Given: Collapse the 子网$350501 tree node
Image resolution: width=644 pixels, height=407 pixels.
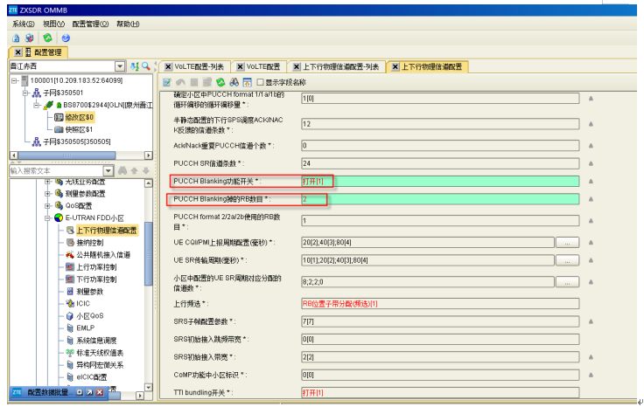Looking at the screenshot, I should (x=25, y=93).
